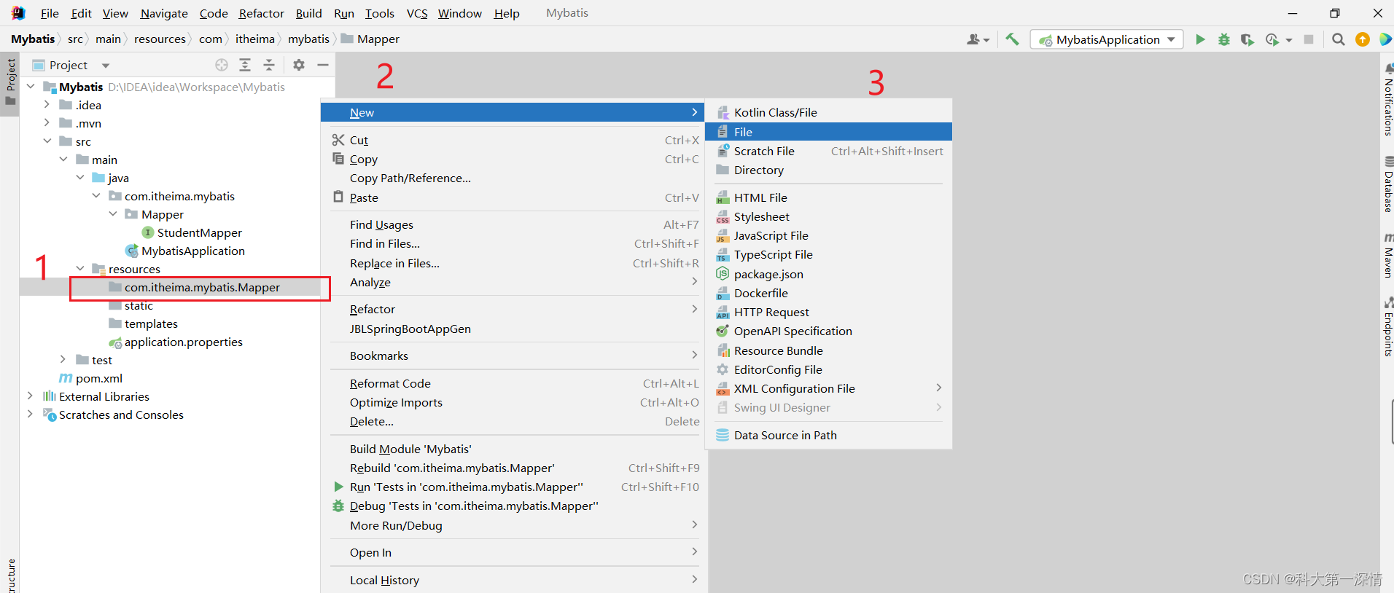The height and width of the screenshot is (593, 1394).
Task: Choose HTTP Request in submenu
Action: point(828,312)
